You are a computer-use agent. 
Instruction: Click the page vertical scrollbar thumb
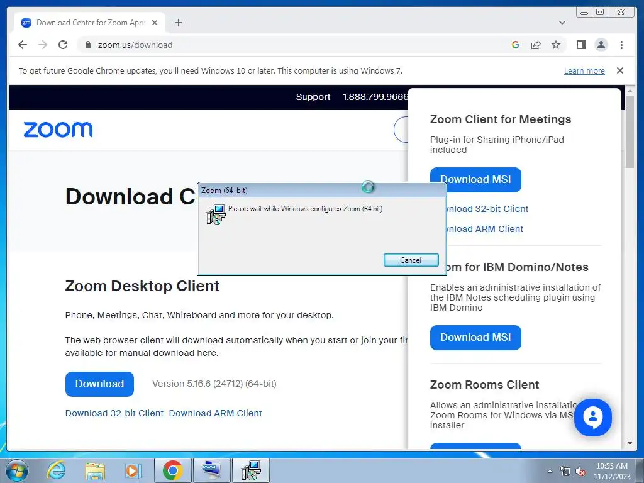click(630, 131)
